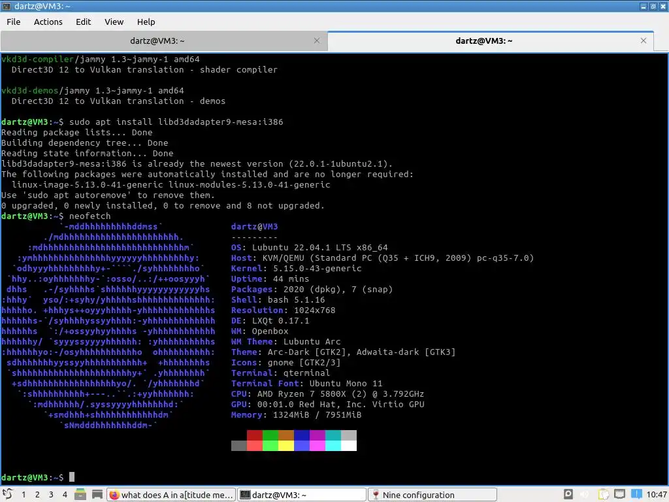Click the 'Host: KVM/QEMU' line

[x=382, y=258]
